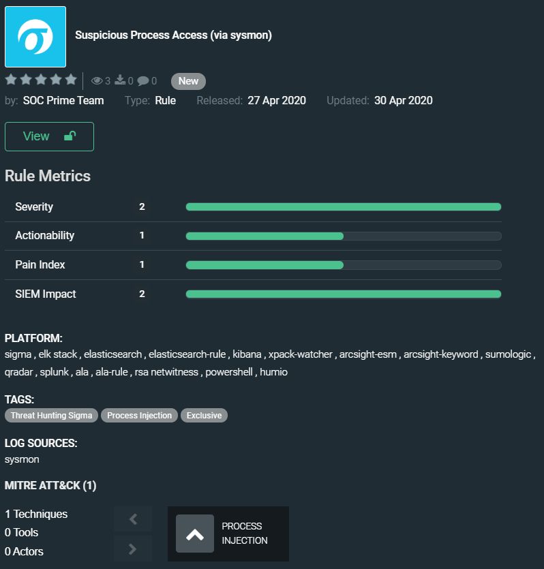Image resolution: width=544 pixels, height=569 pixels.
Task: Click the humio platform name
Action: tap(273, 372)
